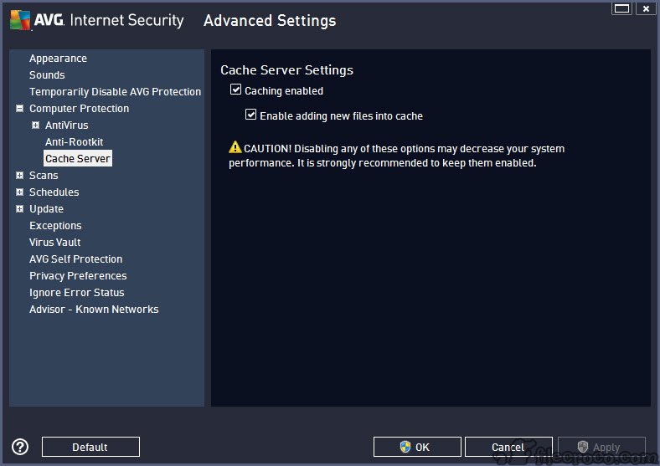
Task: Close the Advanced Settings window
Action: click(646, 8)
